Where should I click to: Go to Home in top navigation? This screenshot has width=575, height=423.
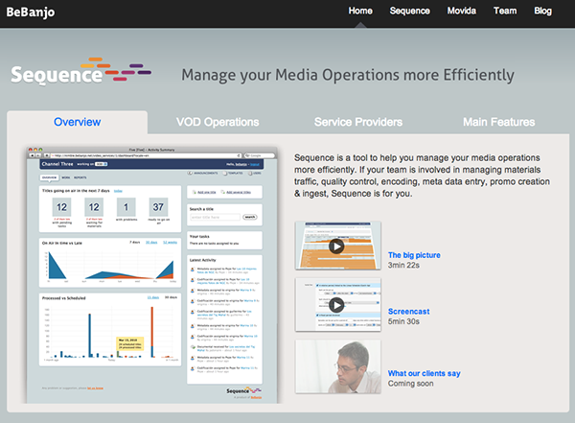coord(360,11)
